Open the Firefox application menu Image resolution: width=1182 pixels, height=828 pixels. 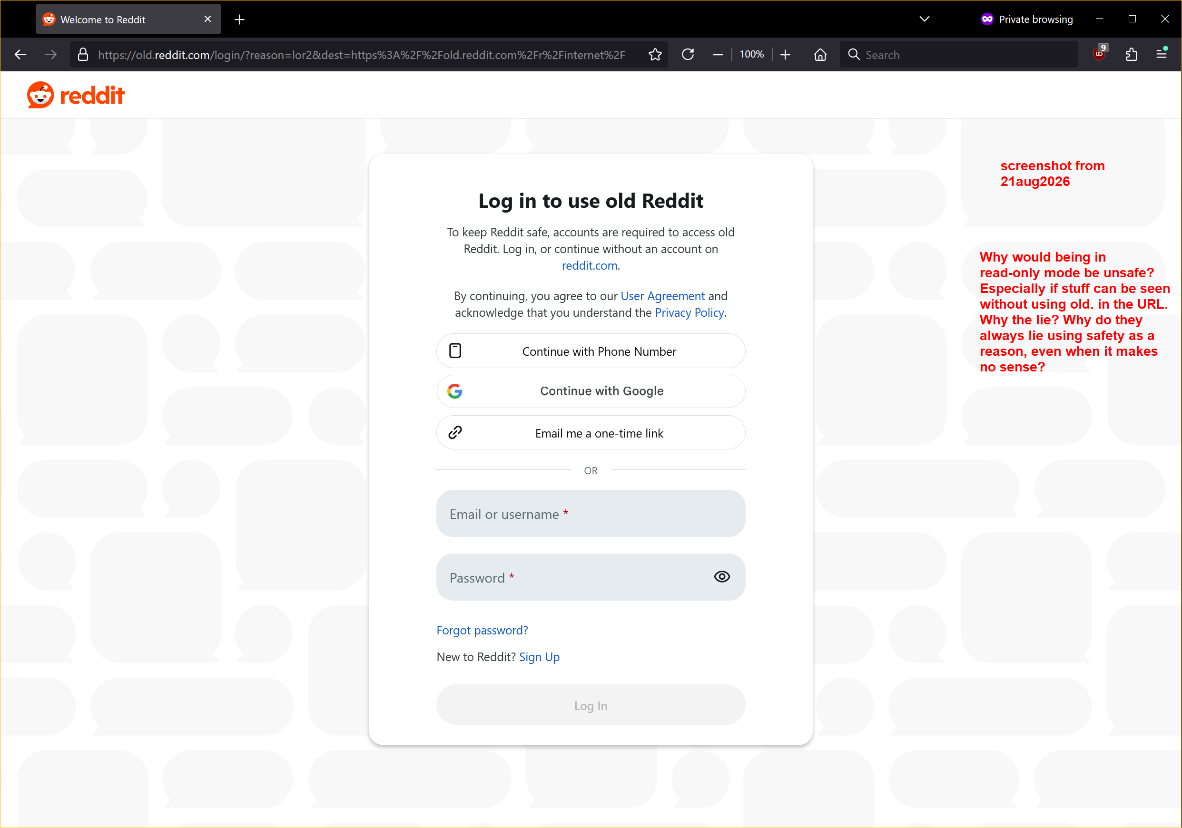click(1162, 54)
